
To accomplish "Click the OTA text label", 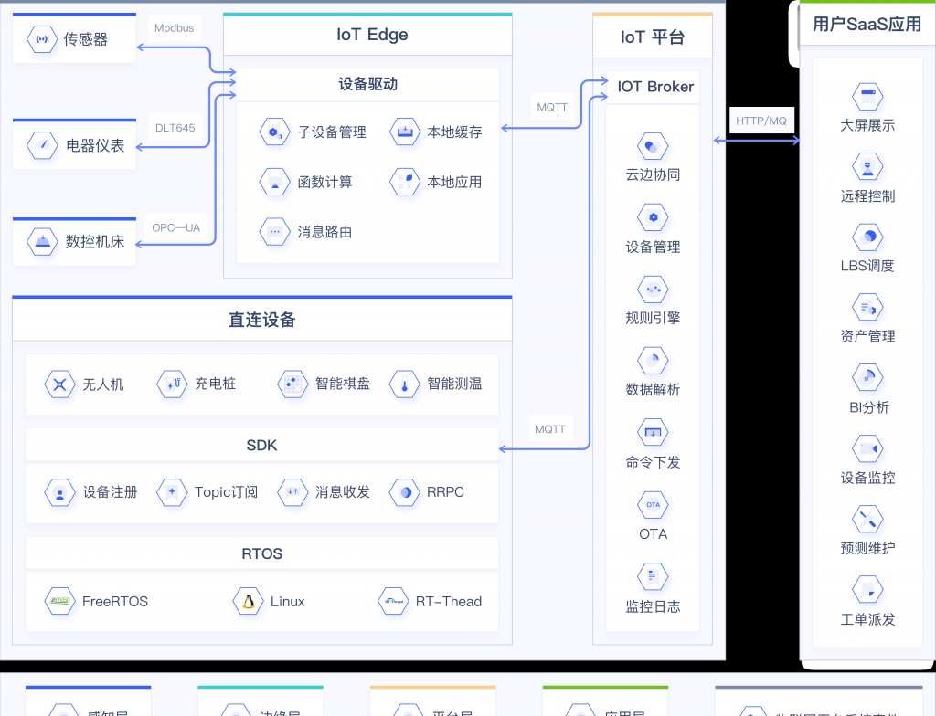I will [x=653, y=534].
